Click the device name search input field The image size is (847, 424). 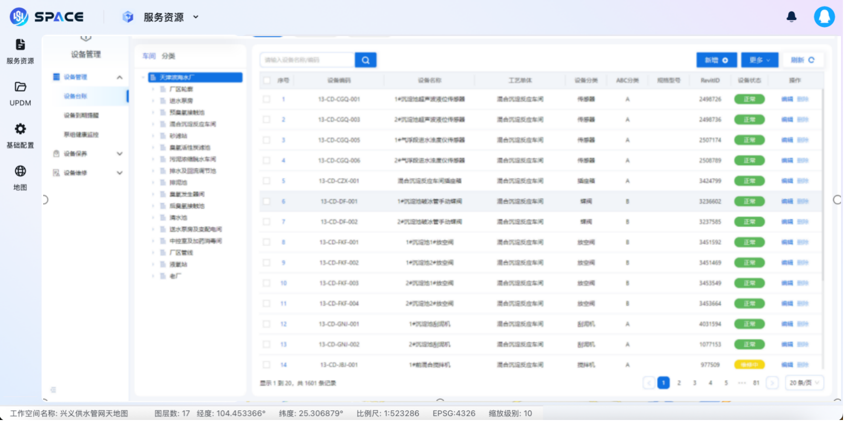(x=307, y=60)
